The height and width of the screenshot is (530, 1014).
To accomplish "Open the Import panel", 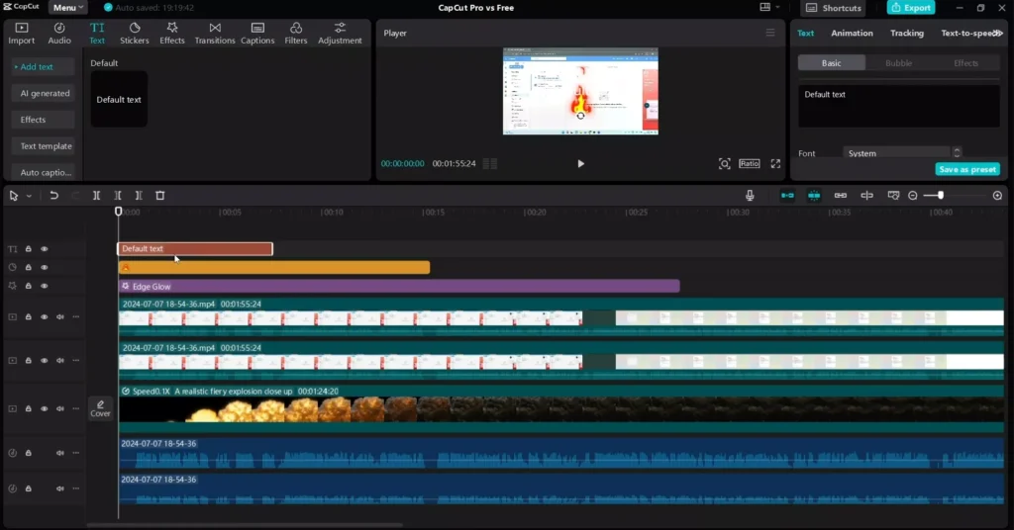I will pos(22,33).
